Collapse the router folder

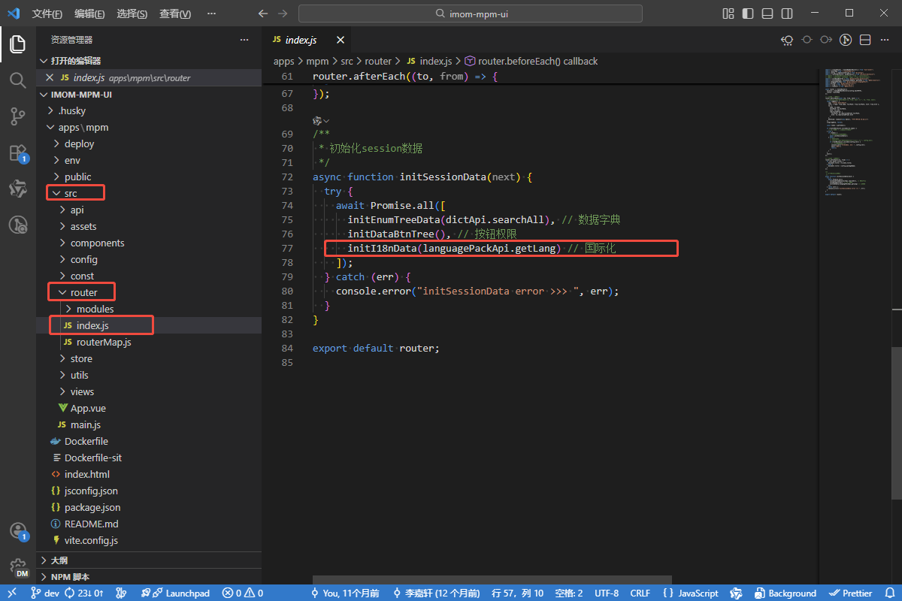click(83, 292)
